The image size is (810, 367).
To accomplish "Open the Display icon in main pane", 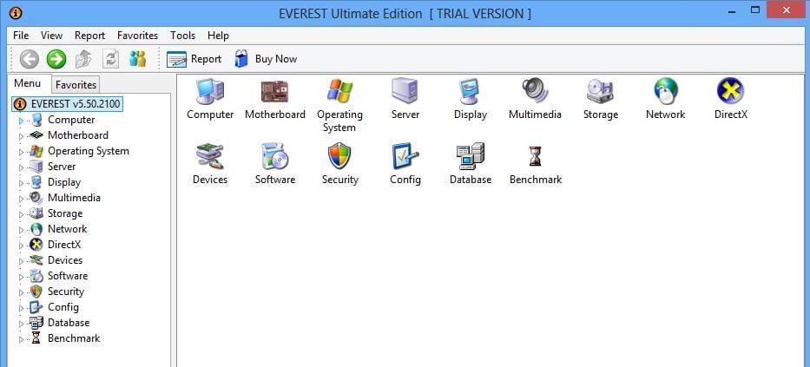I will [470, 91].
